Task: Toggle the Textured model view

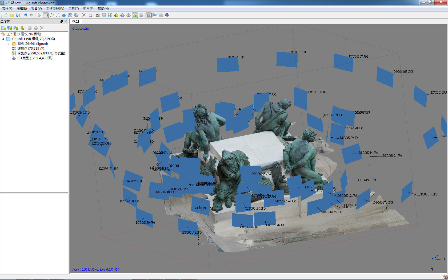Action: pyautogui.click(x=135, y=15)
